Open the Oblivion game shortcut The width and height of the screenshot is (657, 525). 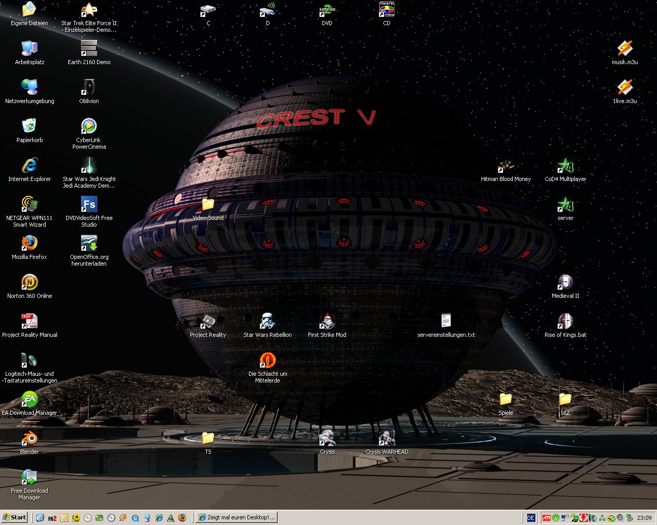89,87
